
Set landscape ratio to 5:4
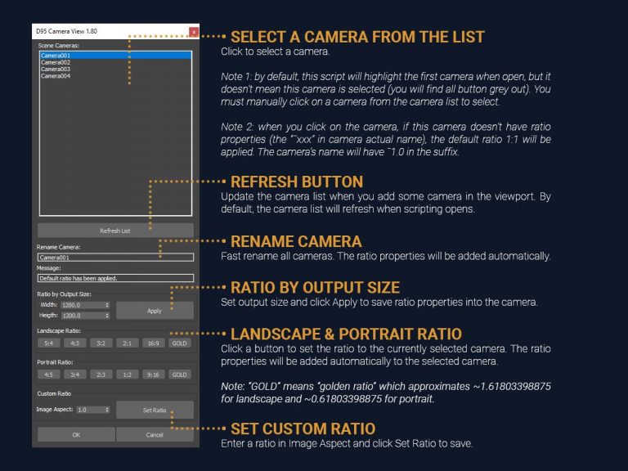click(x=49, y=343)
